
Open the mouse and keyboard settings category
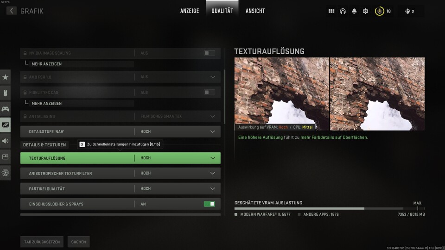5,93
